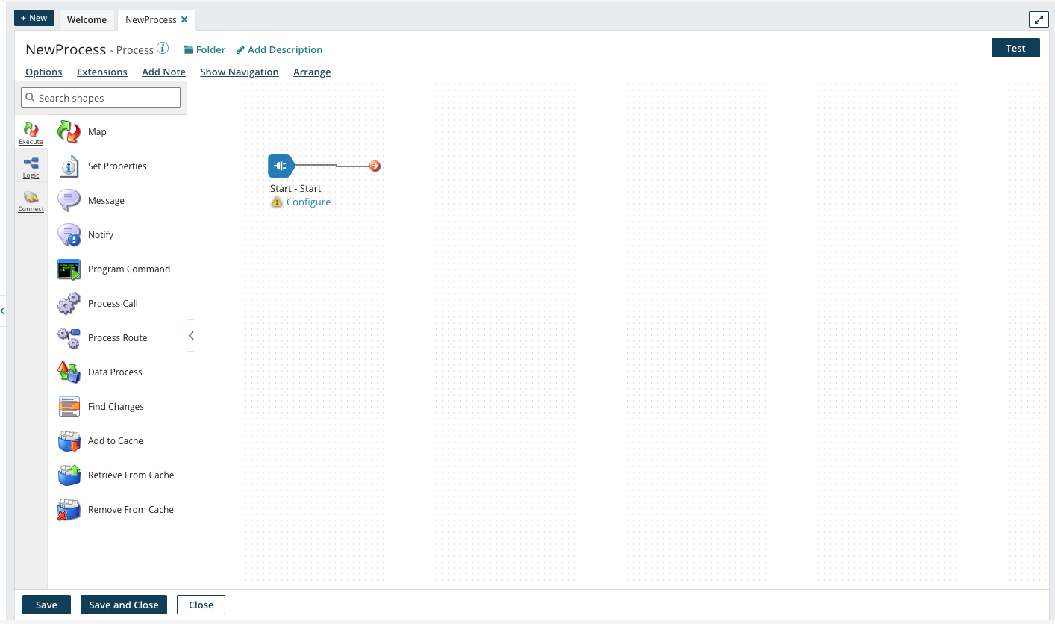Viewport: 1055px width, 624px height.
Task: Select the Map shape icon
Action: click(x=69, y=132)
